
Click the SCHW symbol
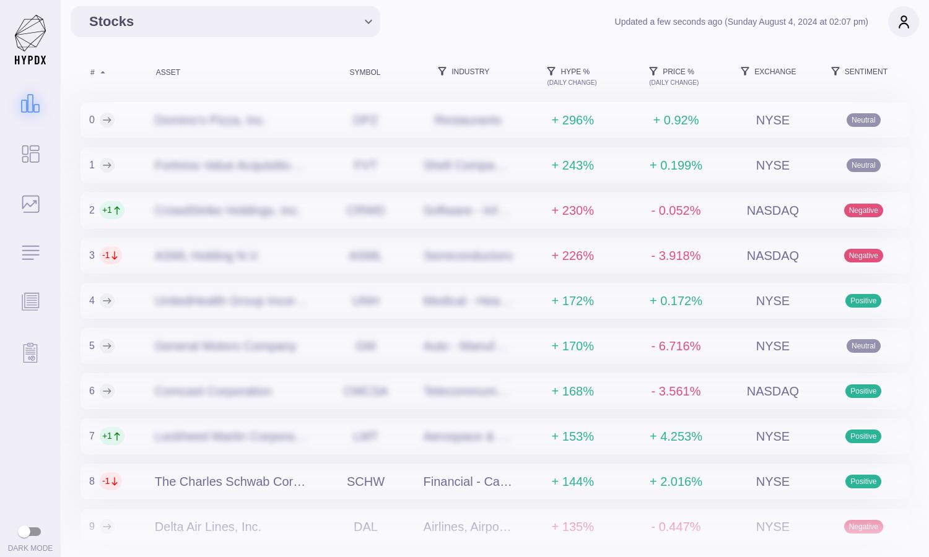pos(365,481)
